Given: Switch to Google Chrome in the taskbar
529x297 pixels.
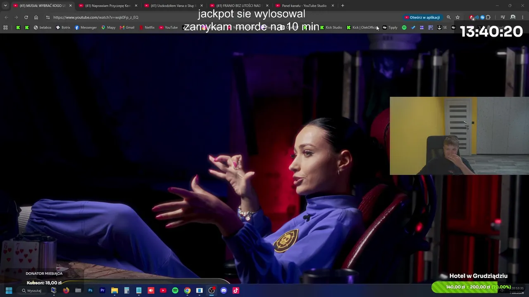Looking at the screenshot, I should [x=187, y=290].
